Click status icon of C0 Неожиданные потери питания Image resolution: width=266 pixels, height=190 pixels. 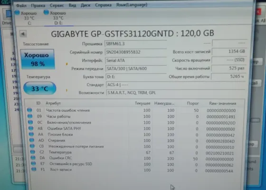pyautogui.click(x=32, y=146)
